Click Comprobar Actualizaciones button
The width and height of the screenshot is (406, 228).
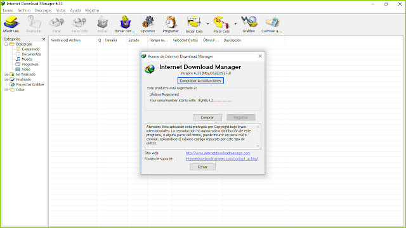tap(200, 80)
